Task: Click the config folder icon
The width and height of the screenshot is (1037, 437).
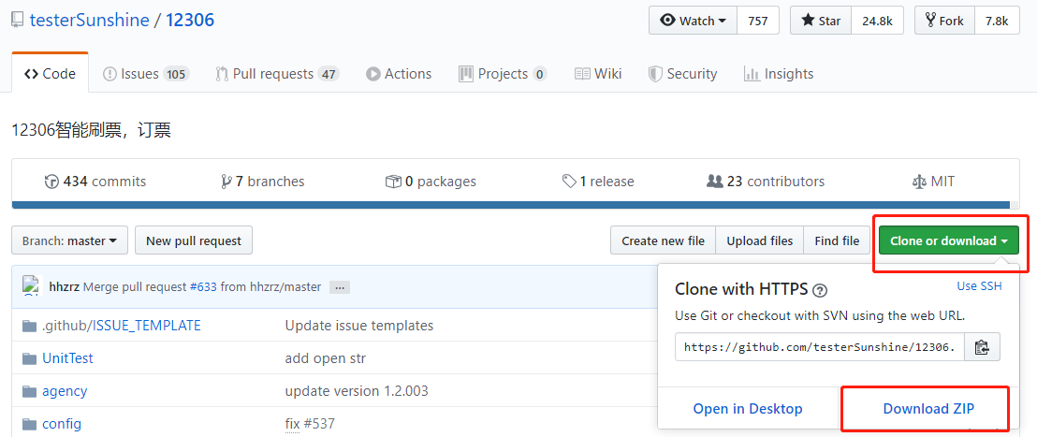Action: click(x=29, y=423)
